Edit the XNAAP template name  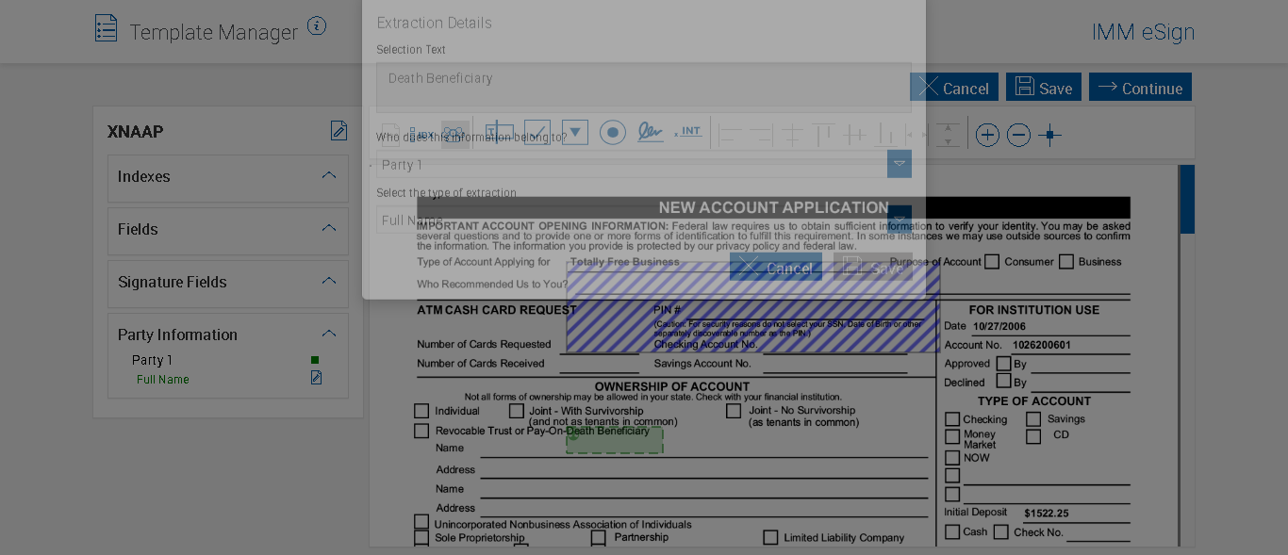(x=339, y=131)
